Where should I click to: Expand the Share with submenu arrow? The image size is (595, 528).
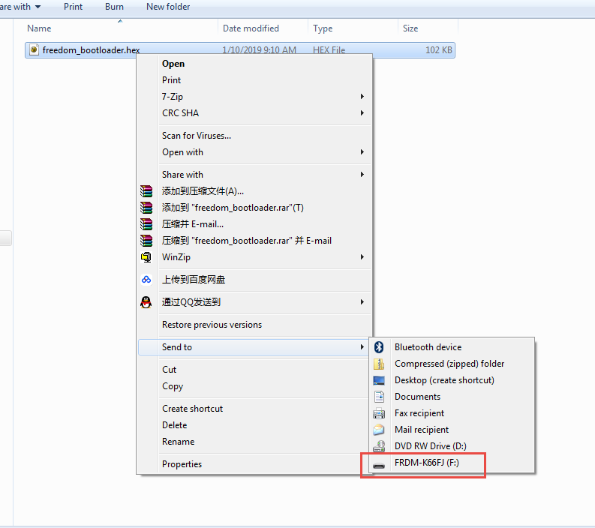[x=362, y=175]
